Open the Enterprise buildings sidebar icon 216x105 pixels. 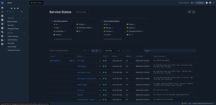pyautogui.click(x=2, y=40)
